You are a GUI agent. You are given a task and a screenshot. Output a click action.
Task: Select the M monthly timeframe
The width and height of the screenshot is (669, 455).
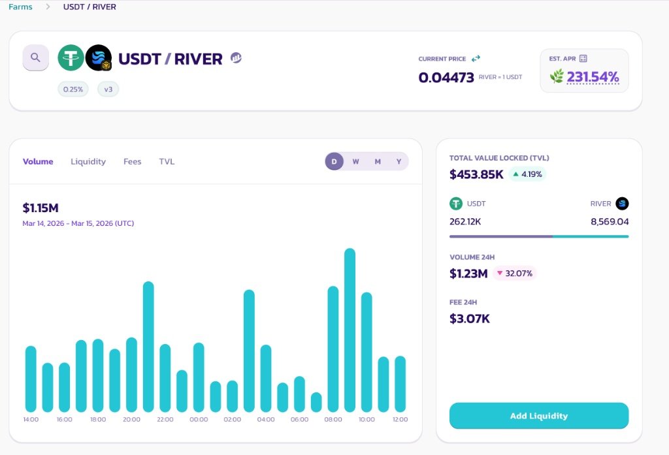tap(378, 162)
